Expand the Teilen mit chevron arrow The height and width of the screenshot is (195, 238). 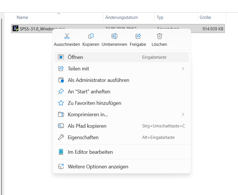point(183,69)
